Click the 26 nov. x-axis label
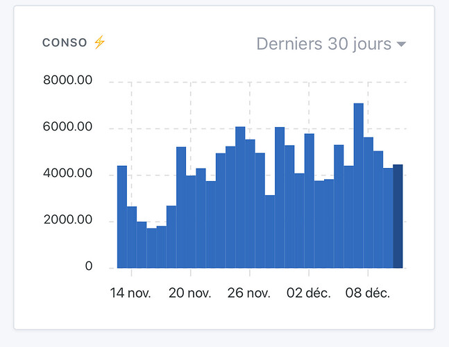This screenshot has height=347, width=449. coord(249,293)
